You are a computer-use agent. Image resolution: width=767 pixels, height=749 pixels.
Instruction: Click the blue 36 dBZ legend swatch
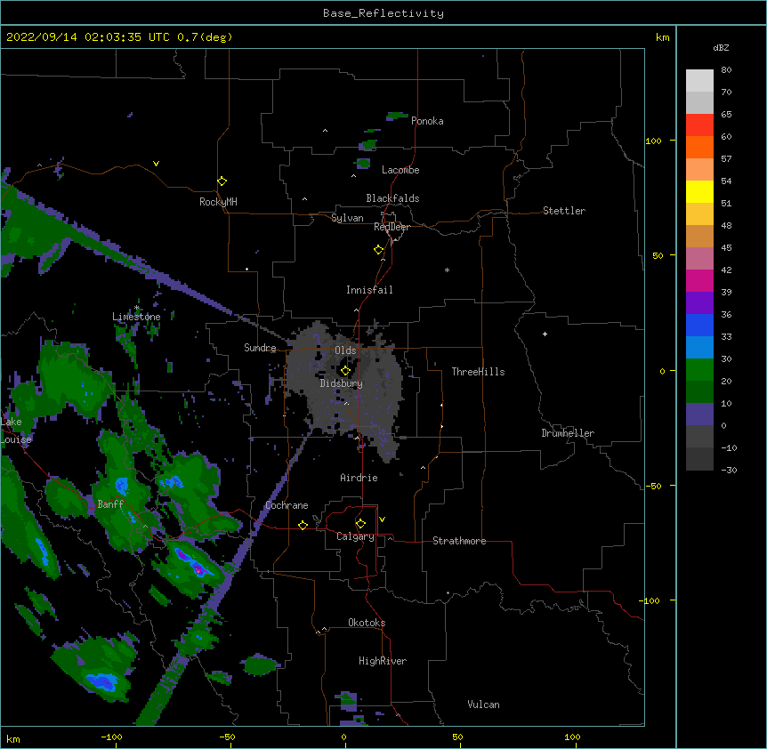[x=699, y=325]
